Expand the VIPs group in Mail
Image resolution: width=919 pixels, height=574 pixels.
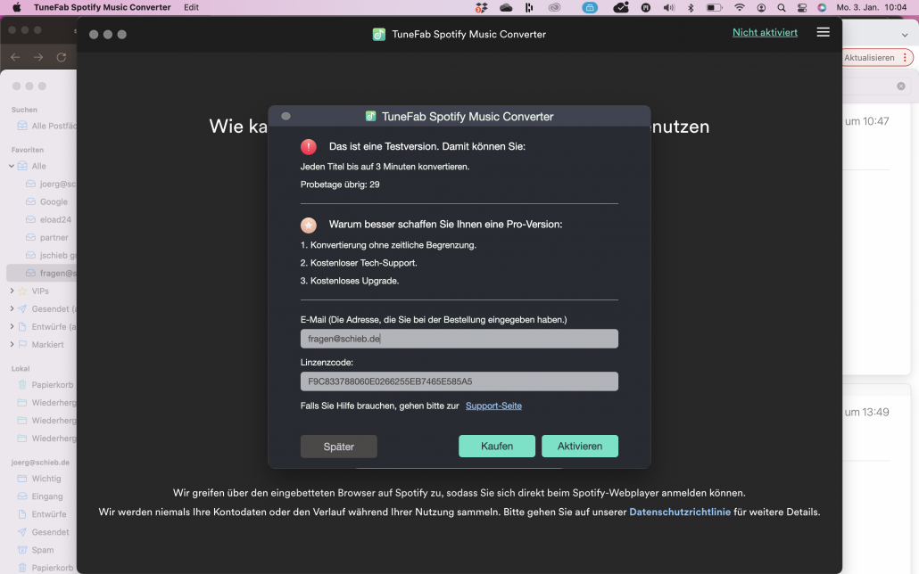click(x=12, y=291)
